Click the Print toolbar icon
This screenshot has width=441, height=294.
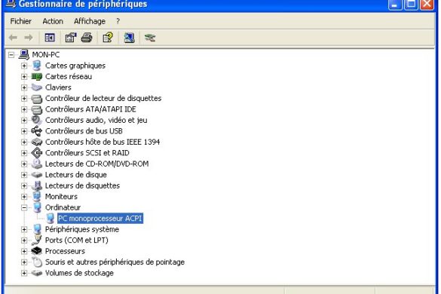point(87,38)
